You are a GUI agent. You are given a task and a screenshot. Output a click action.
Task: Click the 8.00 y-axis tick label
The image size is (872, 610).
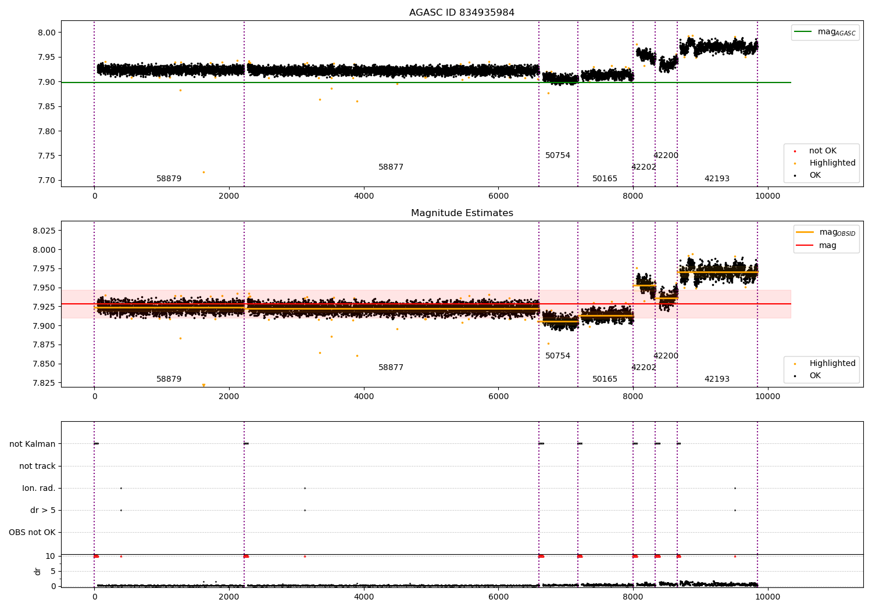click(47, 33)
